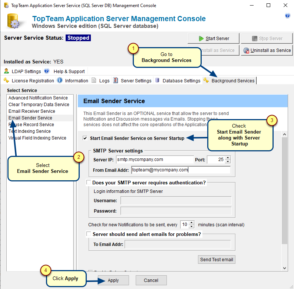The width and height of the screenshot is (294, 289).
Task: Click the blue help question mark icon
Action: point(287,16)
